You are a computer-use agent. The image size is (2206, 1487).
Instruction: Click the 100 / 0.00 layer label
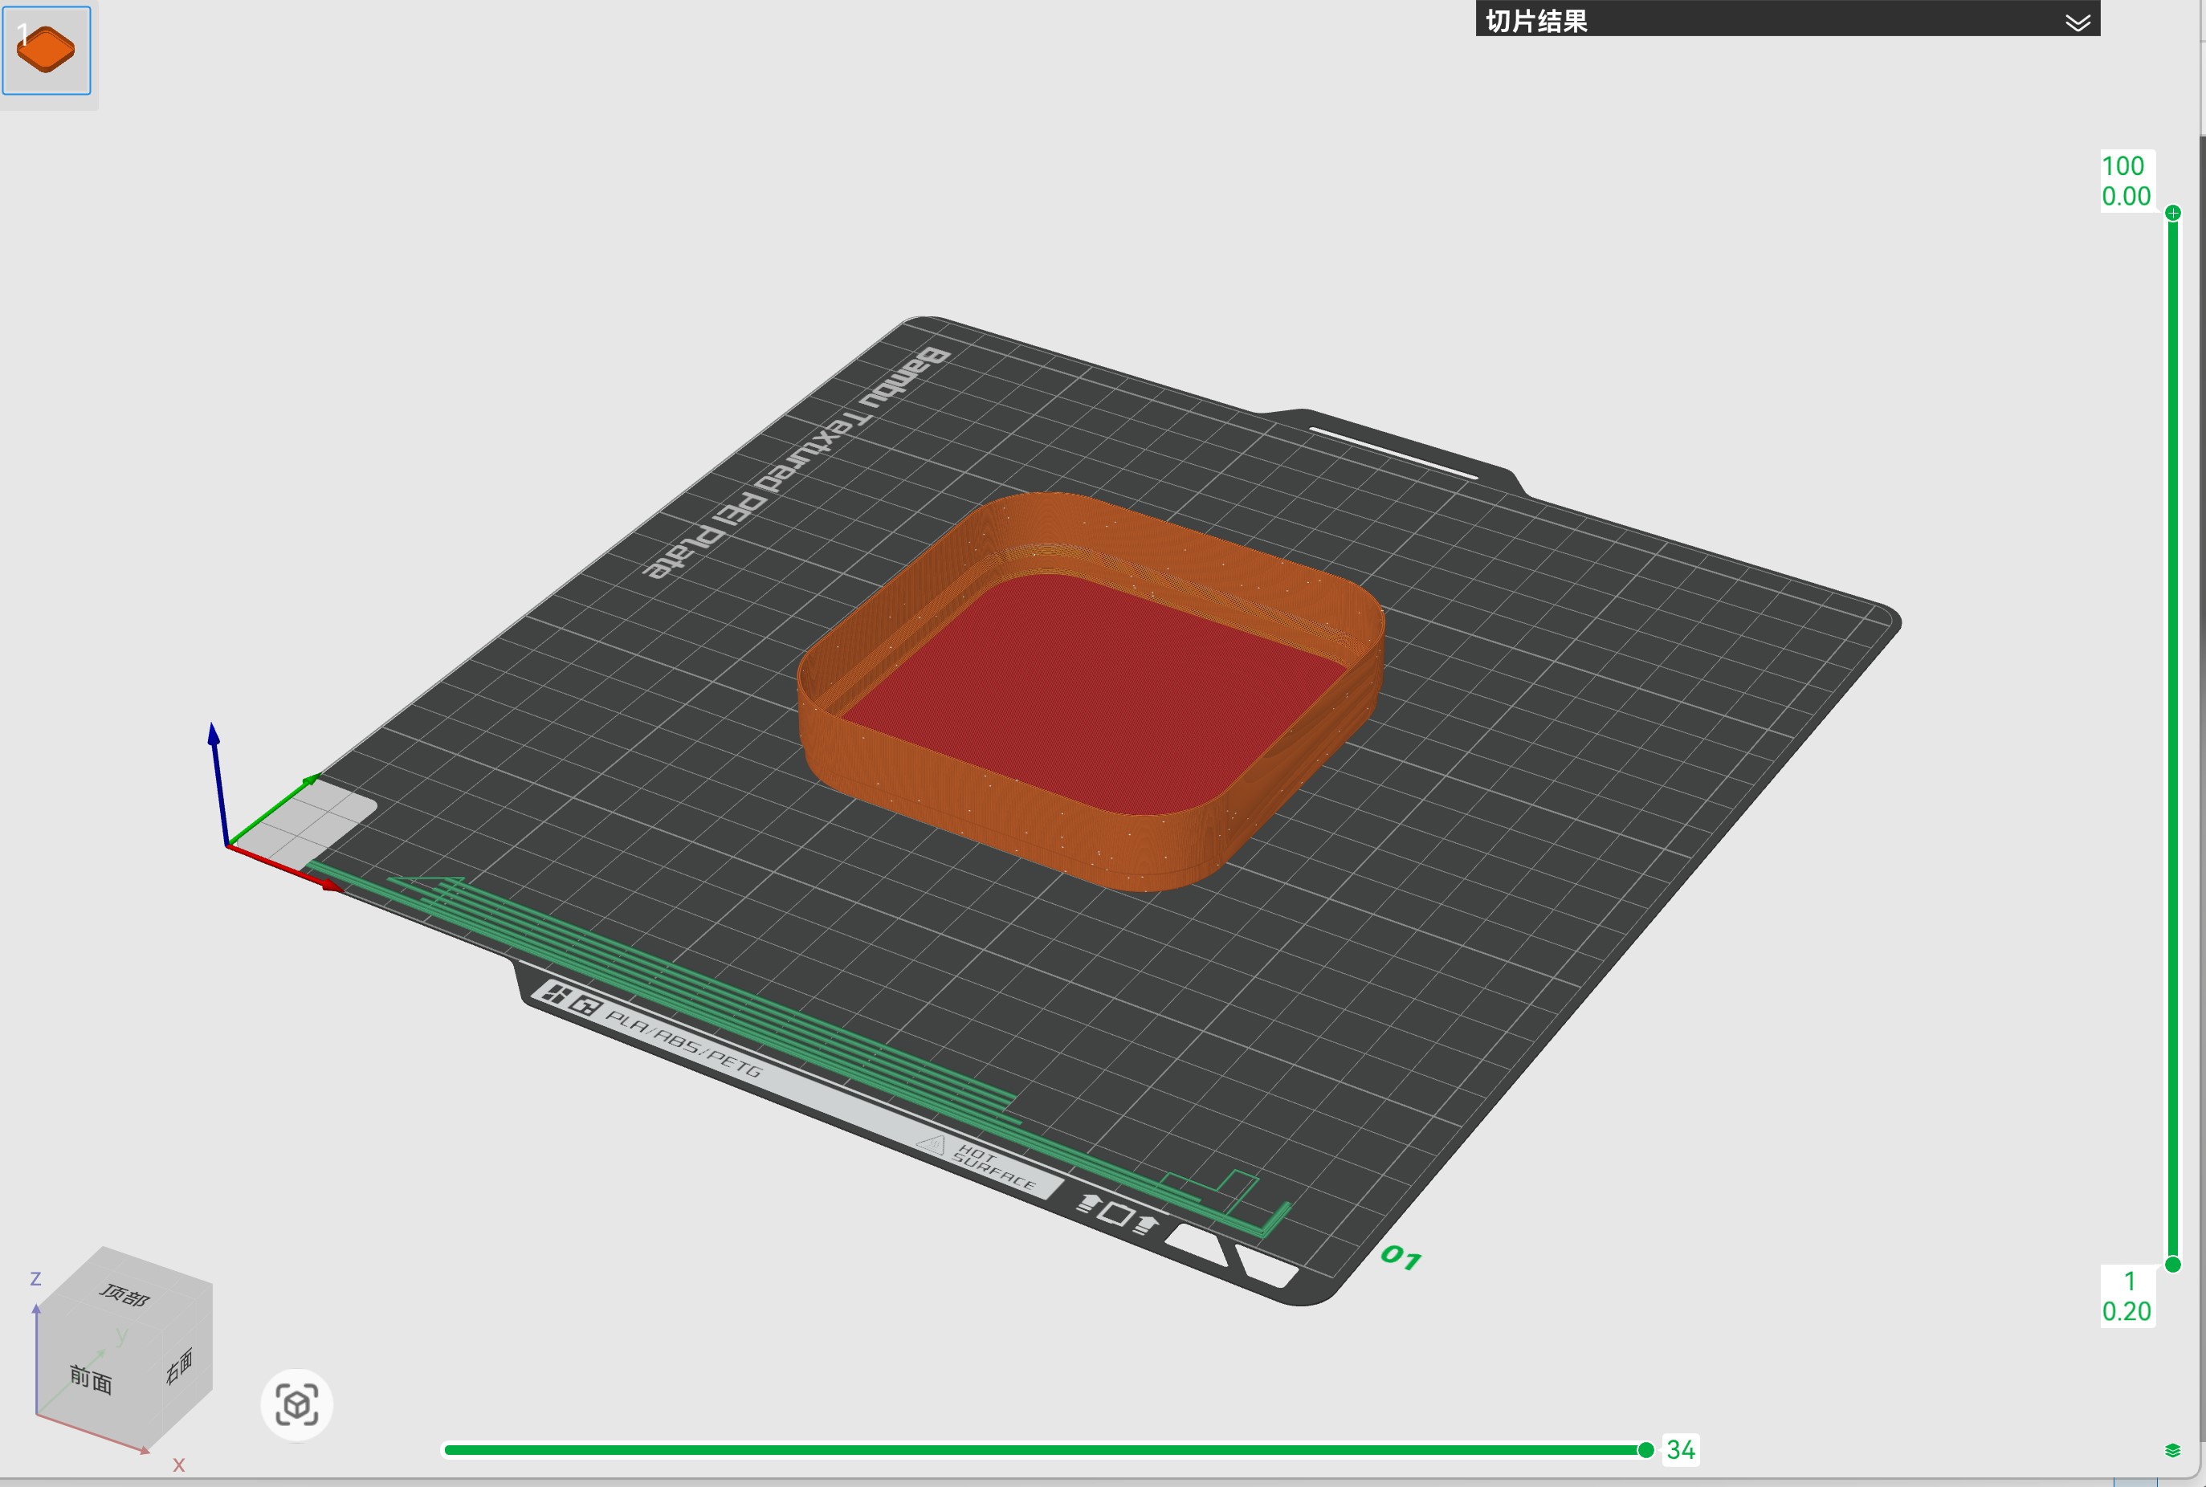[x=2127, y=181]
